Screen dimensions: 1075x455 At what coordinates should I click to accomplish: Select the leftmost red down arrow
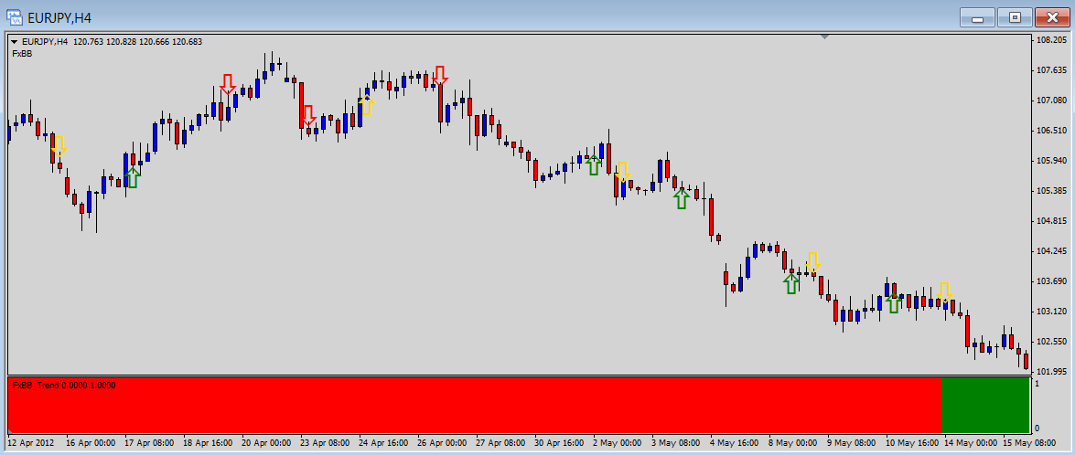[228, 84]
